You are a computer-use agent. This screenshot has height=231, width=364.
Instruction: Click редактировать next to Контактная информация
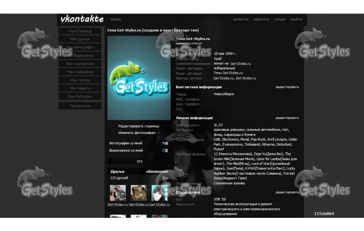coord(287,87)
